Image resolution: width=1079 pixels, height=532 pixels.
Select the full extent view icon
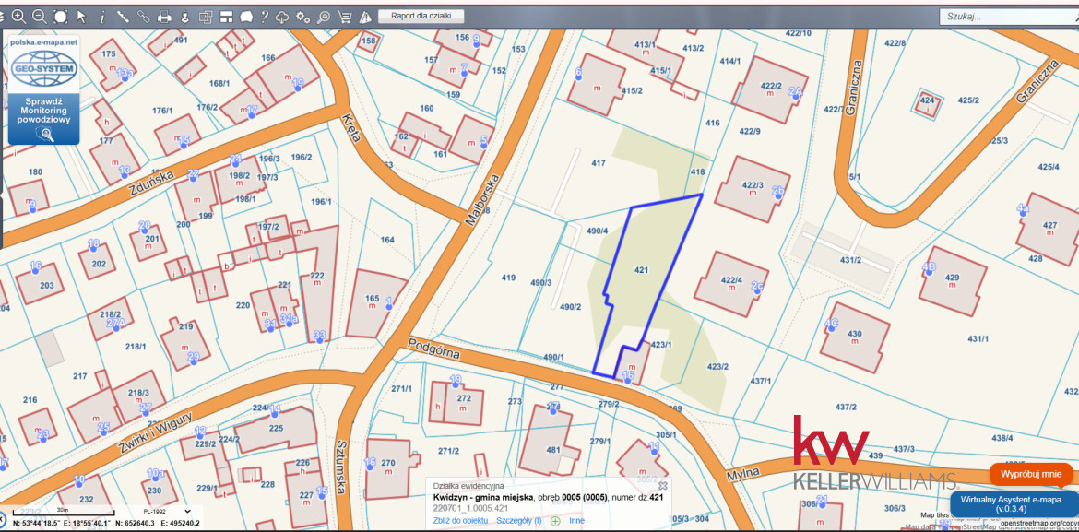coord(61,17)
